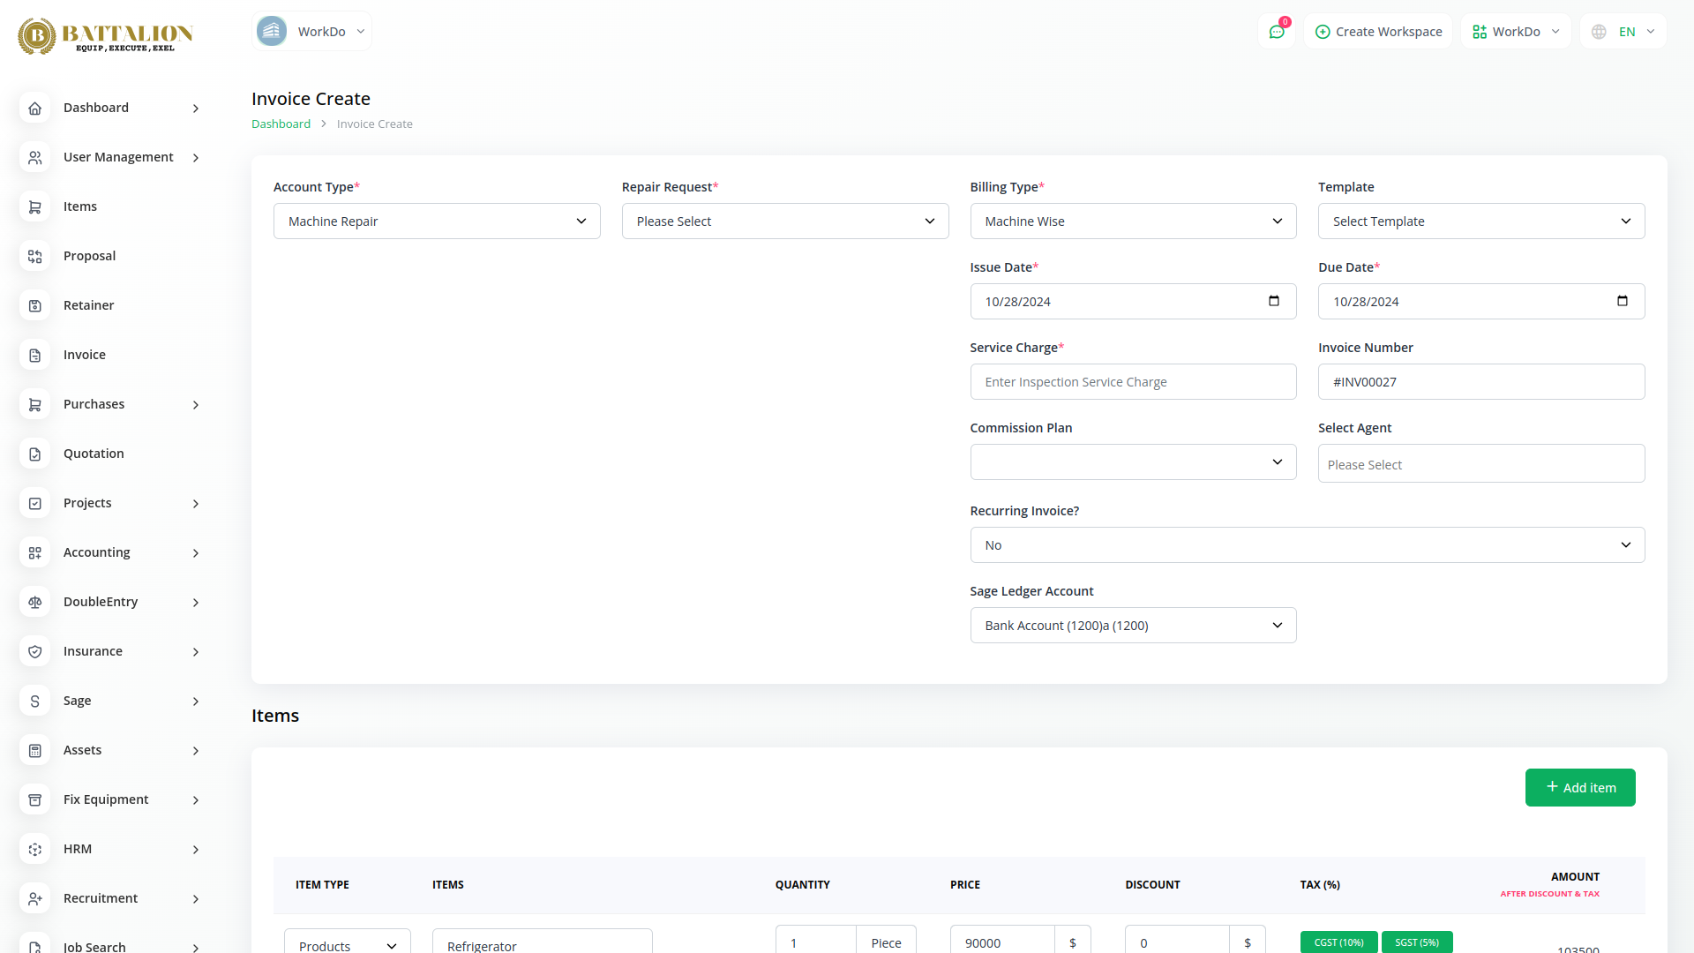Image resolution: width=1694 pixels, height=953 pixels.
Task: Click the Insurance shield icon
Action: point(35,651)
